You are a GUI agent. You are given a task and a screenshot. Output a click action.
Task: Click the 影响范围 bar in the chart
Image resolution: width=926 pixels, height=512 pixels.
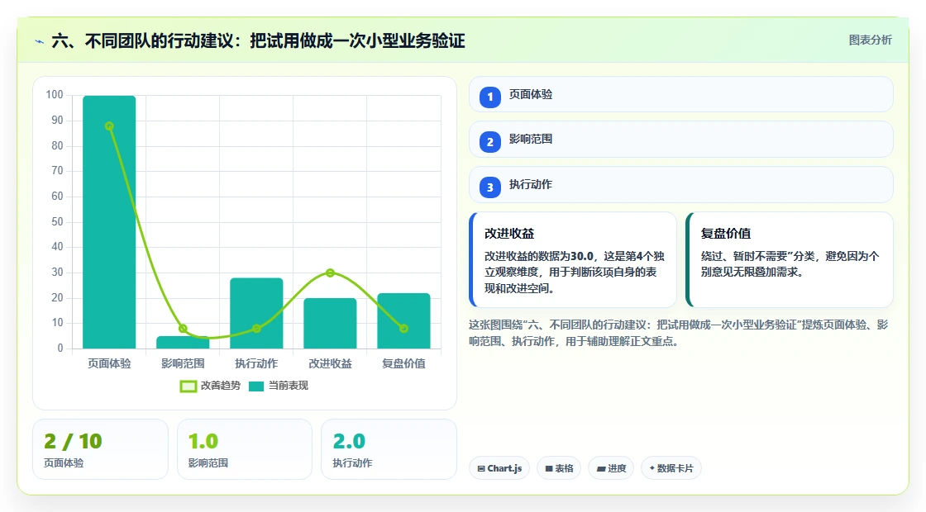(183, 342)
